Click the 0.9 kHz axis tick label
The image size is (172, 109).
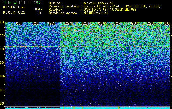[x=2, y=63]
